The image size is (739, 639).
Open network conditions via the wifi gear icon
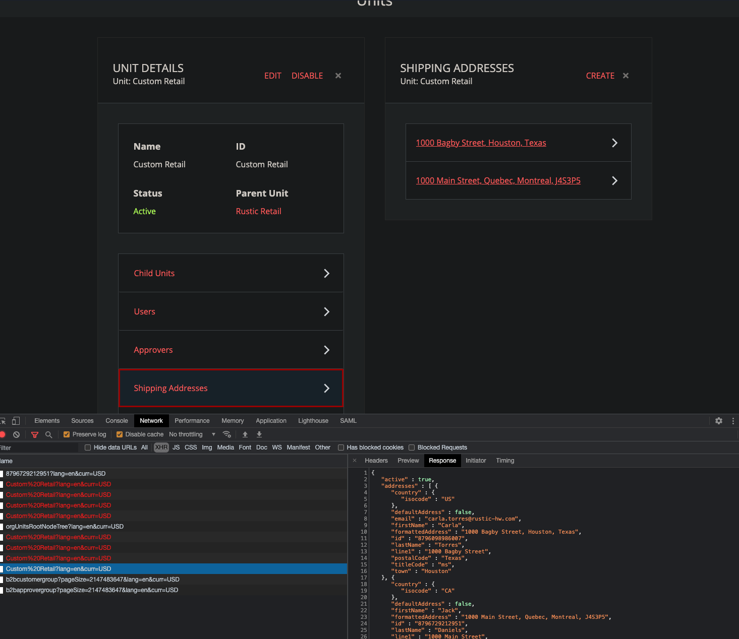tap(227, 434)
